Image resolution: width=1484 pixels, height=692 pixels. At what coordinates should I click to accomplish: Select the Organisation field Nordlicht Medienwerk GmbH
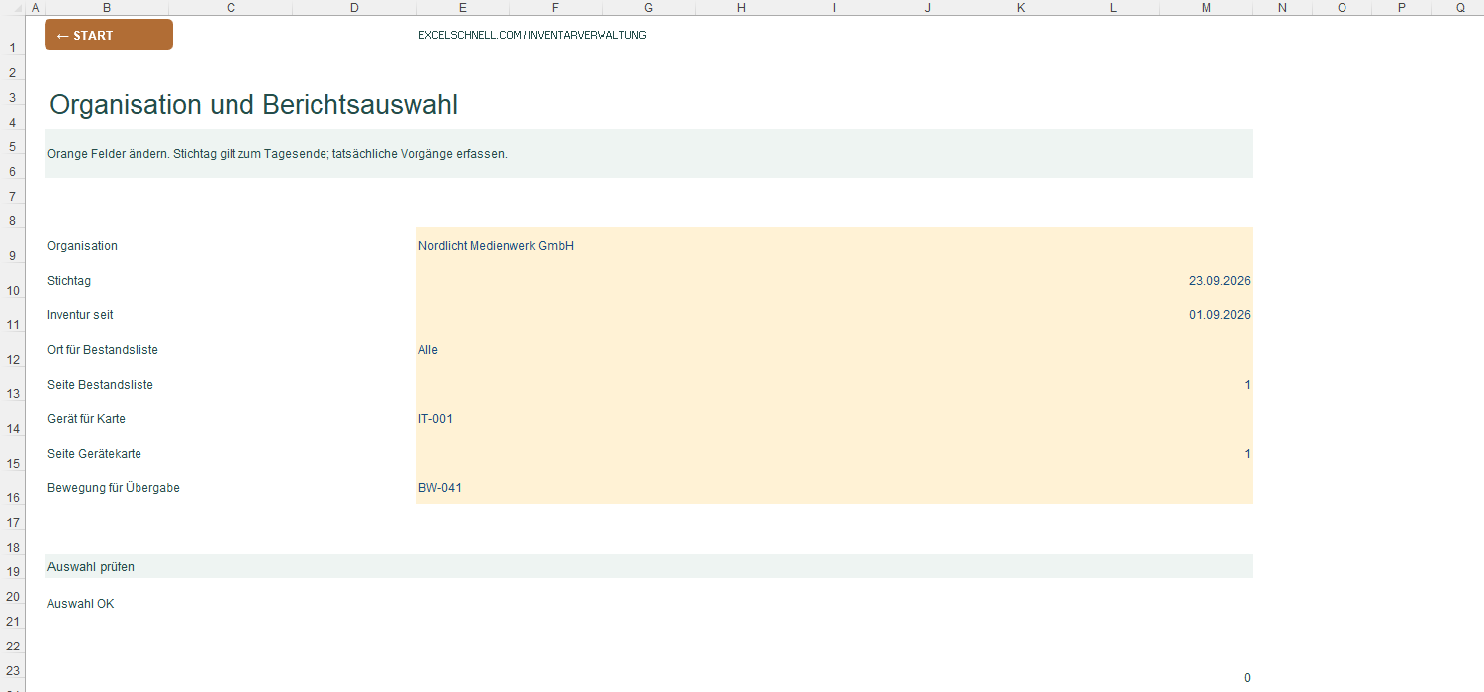coord(834,245)
